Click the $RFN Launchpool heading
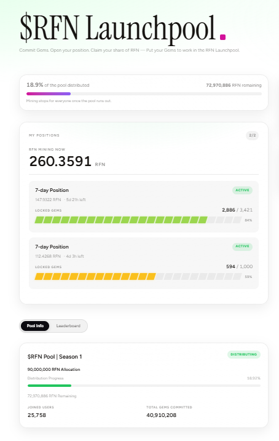 click(x=117, y=28)
